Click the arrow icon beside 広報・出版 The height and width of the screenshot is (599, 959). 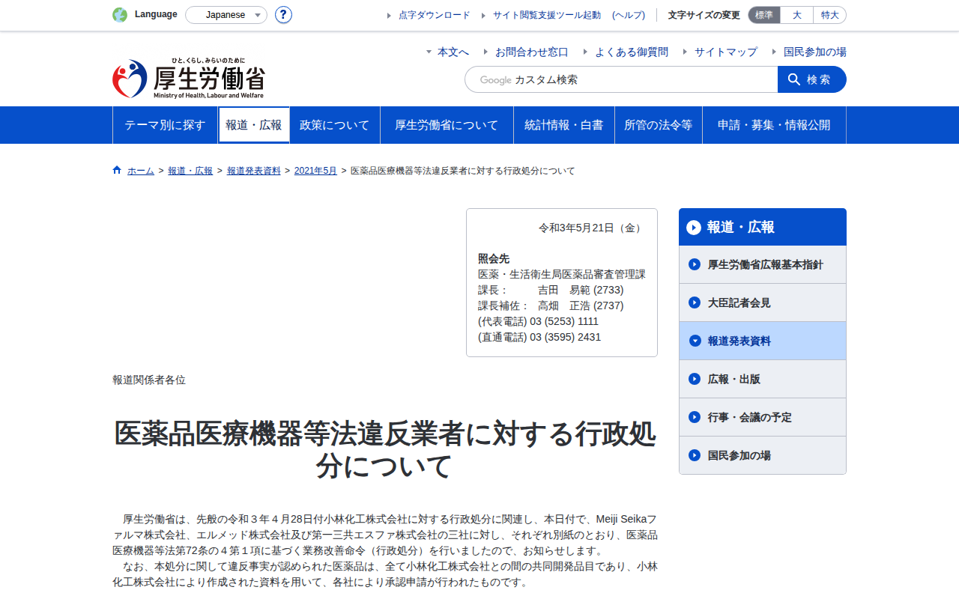[x=695, y=379]
